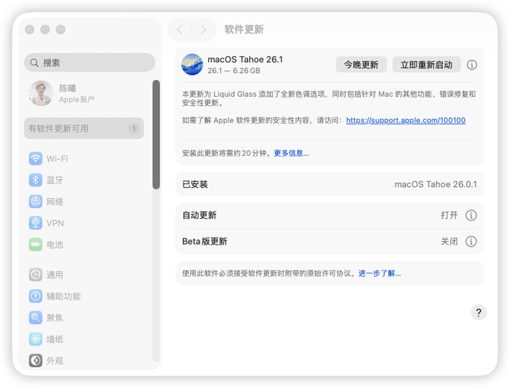Screen dimensions: 510x388
Task: Click the 软件更新 window title
Action: pos(244,30)
